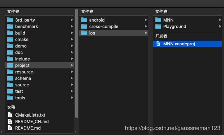
Task: Click the 'benchmark' folder name
Action: pyautogui.click(x=27, y=27)
